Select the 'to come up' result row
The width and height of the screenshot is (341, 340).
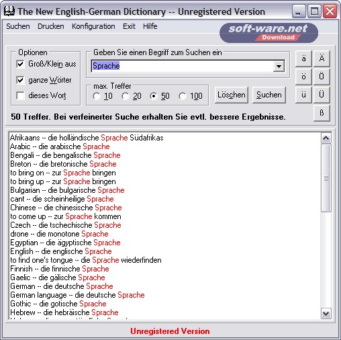(x=66, y=216)
